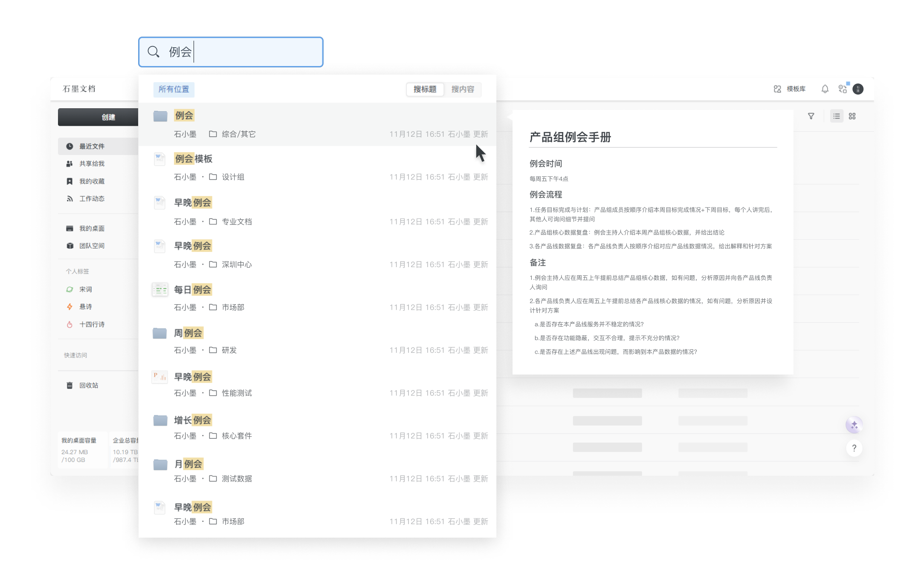Screen dimensions: 924x573
Task: Open 早晚例会 result in 专业文档 folder
Action: [x=317, y=211]
